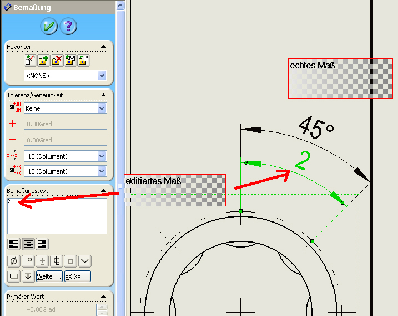Toggle center text alignment
This screenshot has width=398, height=316.
tap(28, 244)
